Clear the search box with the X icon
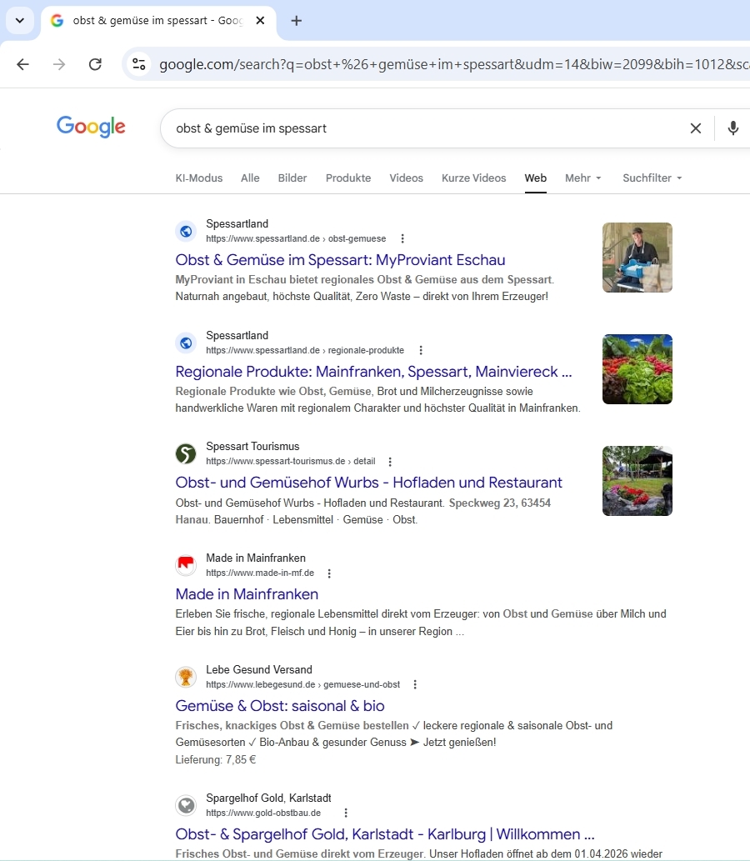The image size is (750, 861). point(695,128)
